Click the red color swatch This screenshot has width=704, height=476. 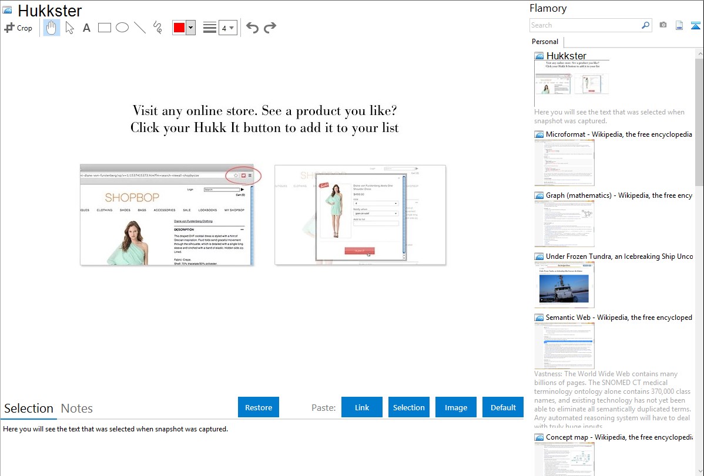(x=179, y=28)
